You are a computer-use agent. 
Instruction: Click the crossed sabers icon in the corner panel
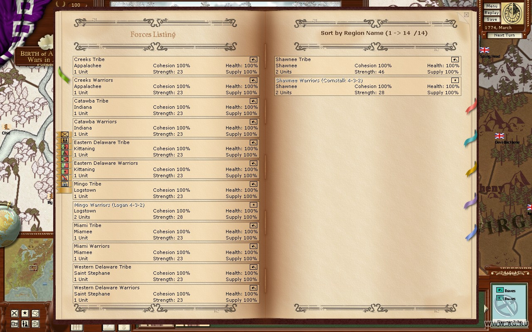coord(15,313)
